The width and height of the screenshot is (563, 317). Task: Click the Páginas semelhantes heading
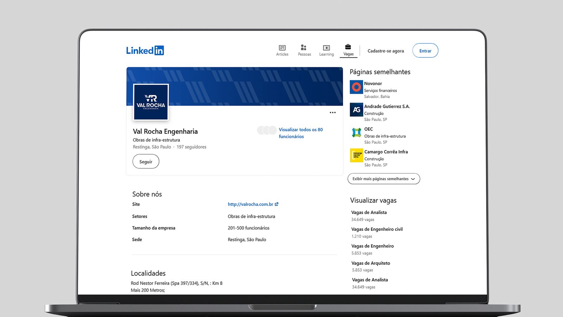point(380,72)
